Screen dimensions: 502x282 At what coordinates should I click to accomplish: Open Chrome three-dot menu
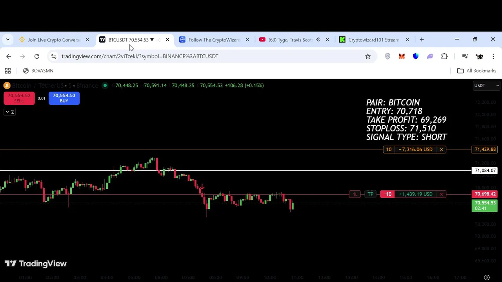tap(493, 56)
